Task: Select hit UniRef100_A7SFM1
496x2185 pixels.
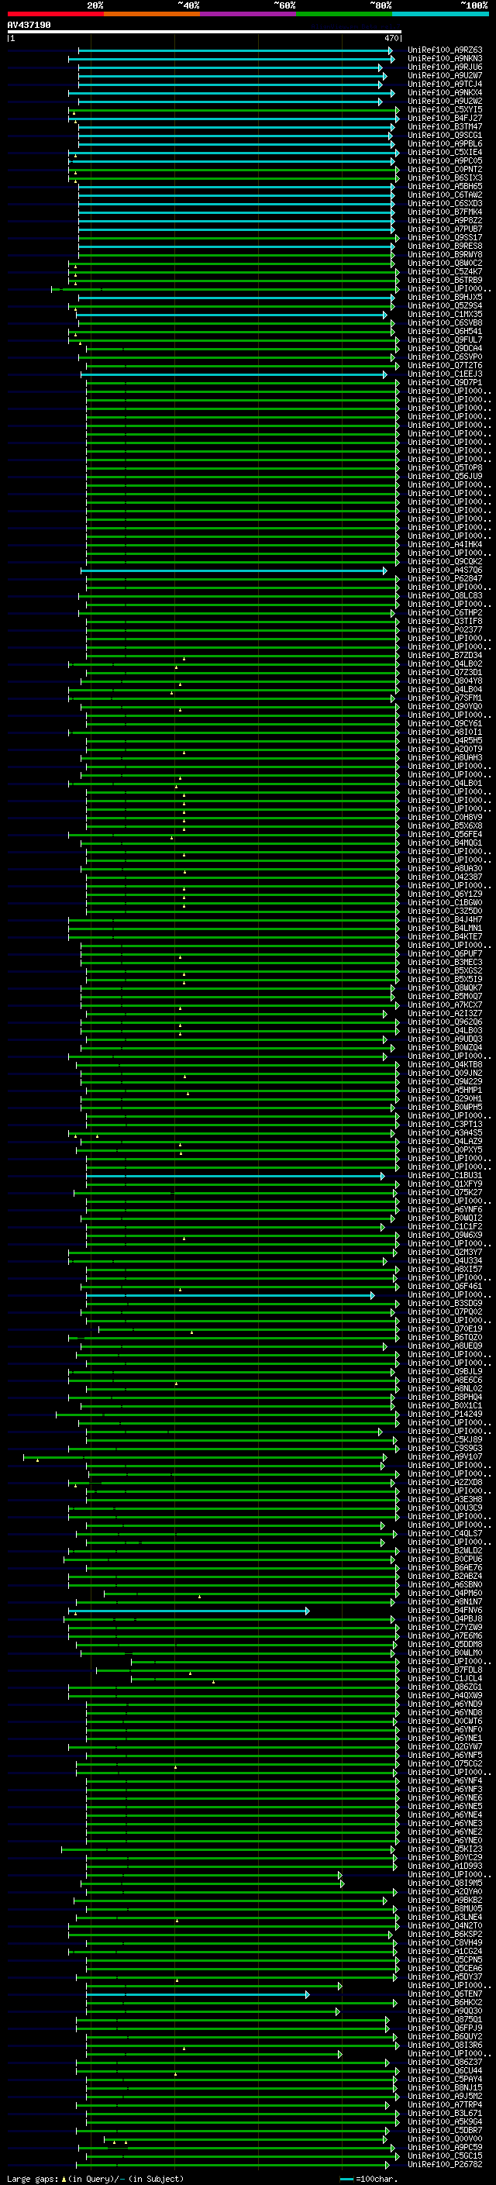Action: click(445, 698)
